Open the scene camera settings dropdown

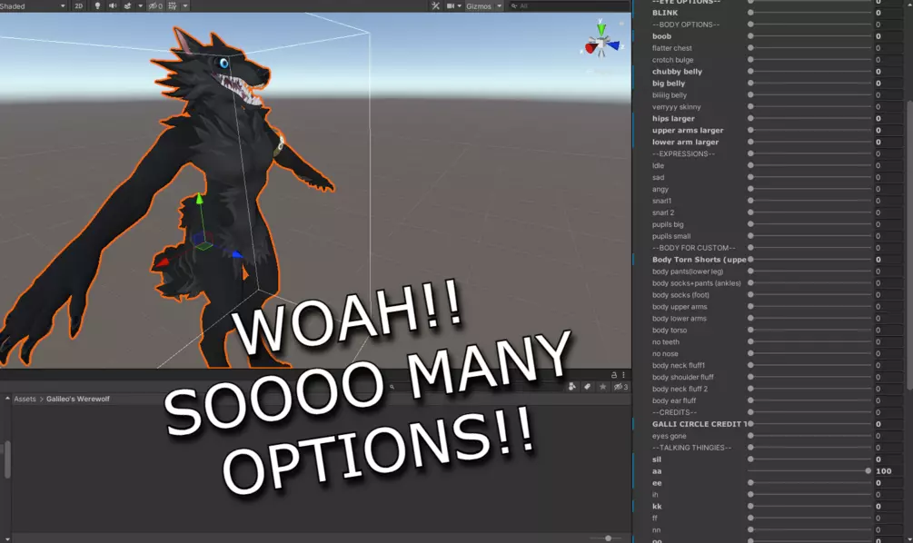tap(453, 6)
